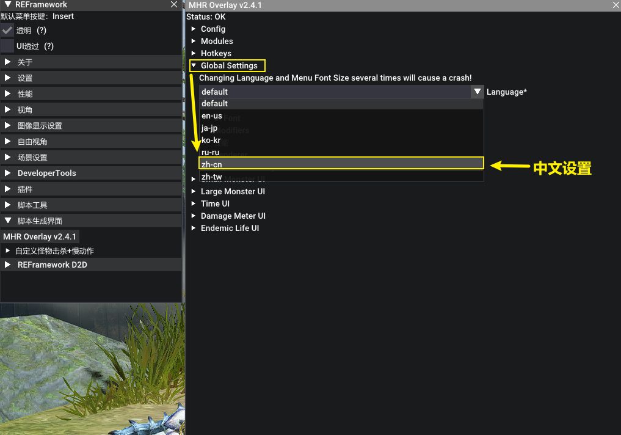Click the arrow icon beside REFramework D2D

(7, 265)
